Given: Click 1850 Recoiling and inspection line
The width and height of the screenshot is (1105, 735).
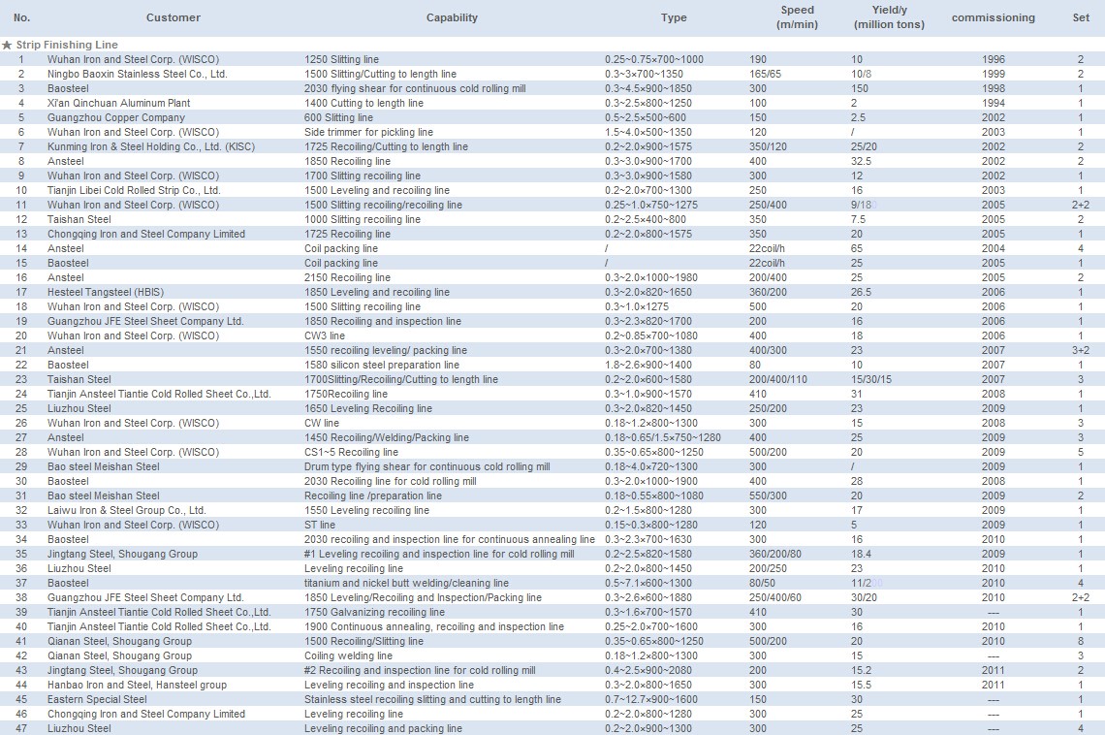Looking at the screenshot, I should pos(383,321).
